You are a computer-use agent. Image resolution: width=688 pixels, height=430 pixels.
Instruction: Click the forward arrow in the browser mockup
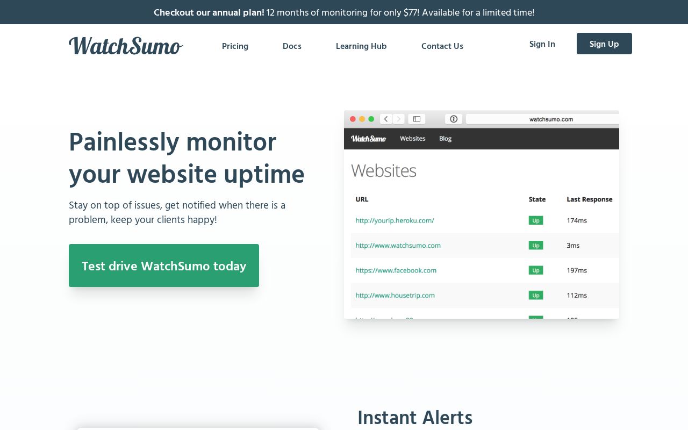pos(398,119)
